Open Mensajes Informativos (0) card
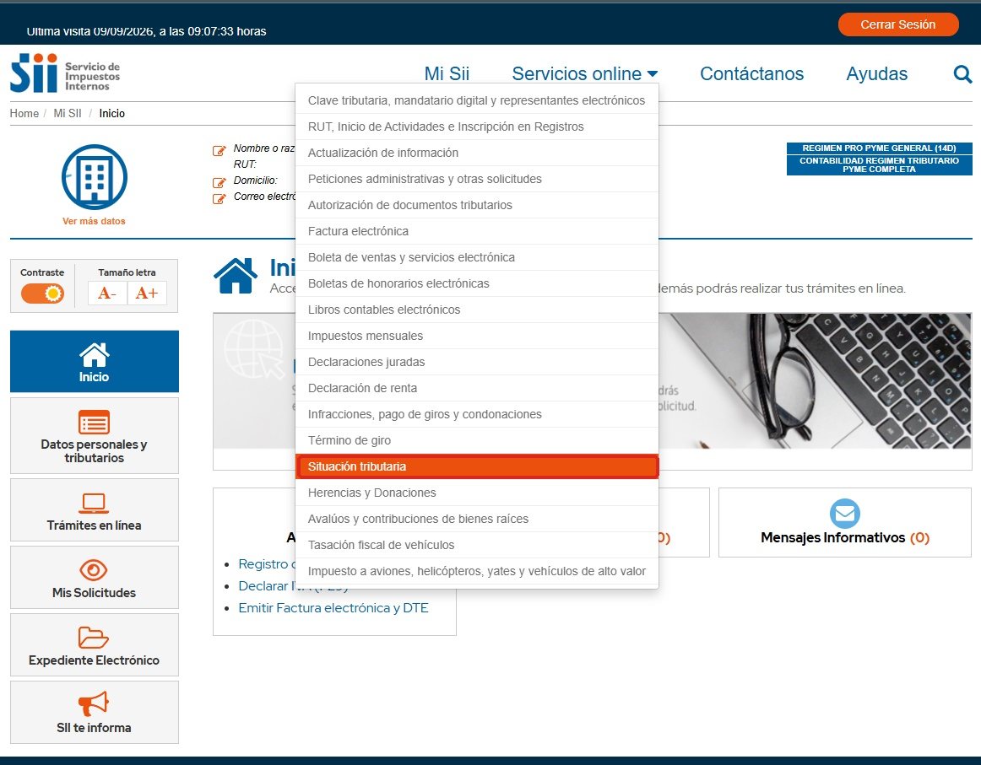 [x=844, y=522]
